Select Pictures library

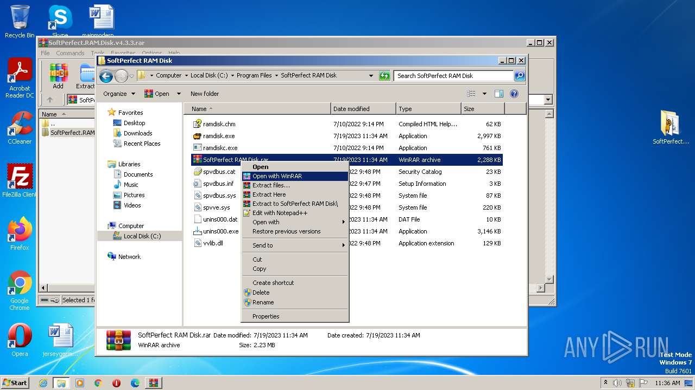point(134,195)
